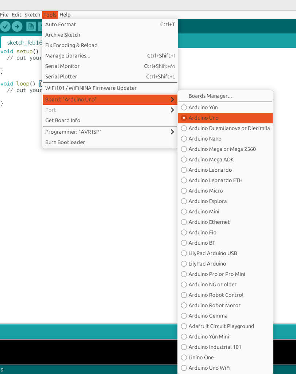Viewport: 296px width, 374px height.
Task: Expand the Port submenu arrow
Action: pos(172,110)
